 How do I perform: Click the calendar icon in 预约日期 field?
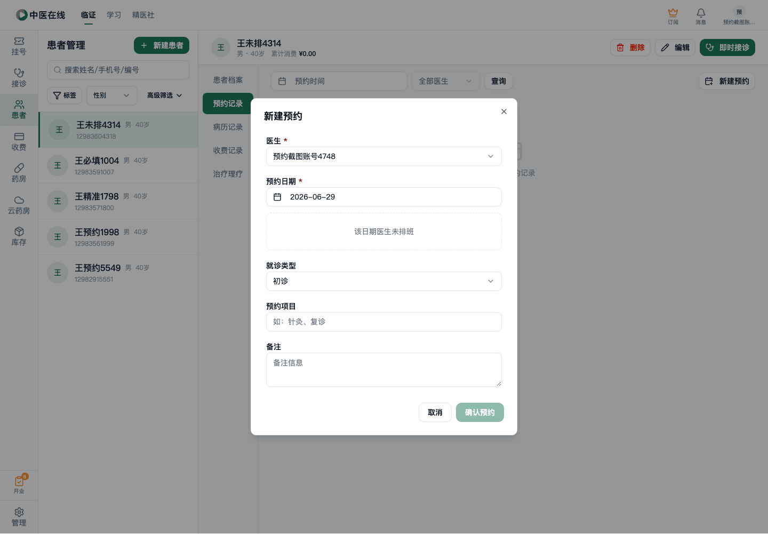coord(277,197)
